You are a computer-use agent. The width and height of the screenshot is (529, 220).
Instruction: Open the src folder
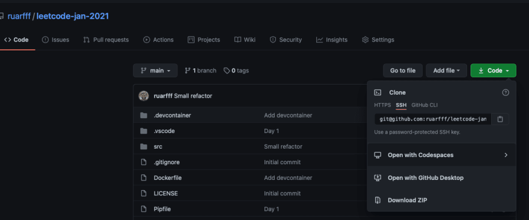(158, 147)
